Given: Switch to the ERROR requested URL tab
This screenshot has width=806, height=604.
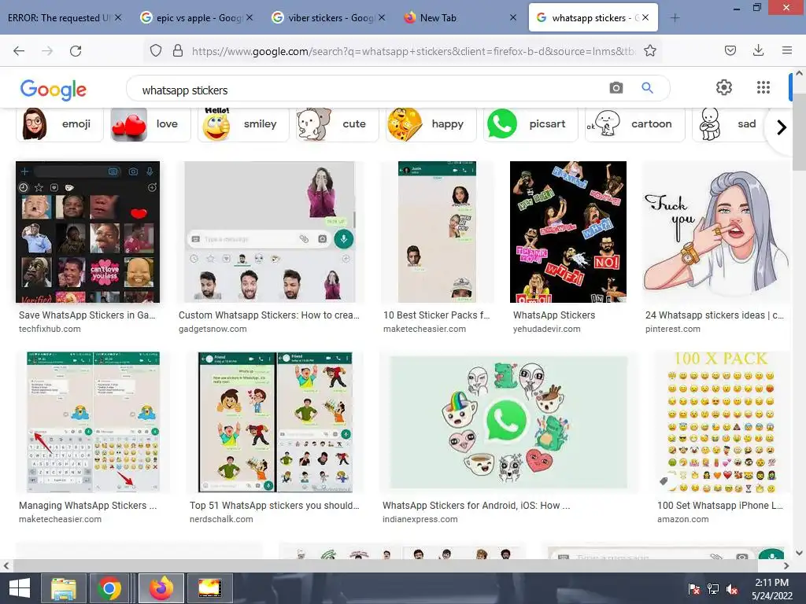Looking at the screenshot, I should pos(58,18).
